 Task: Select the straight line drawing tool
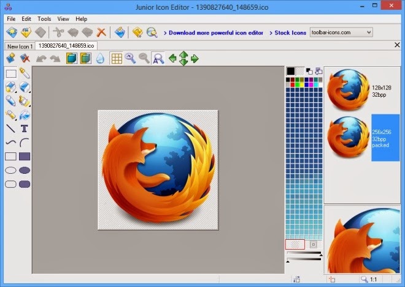pyautogui.click(x=10, y=129)
